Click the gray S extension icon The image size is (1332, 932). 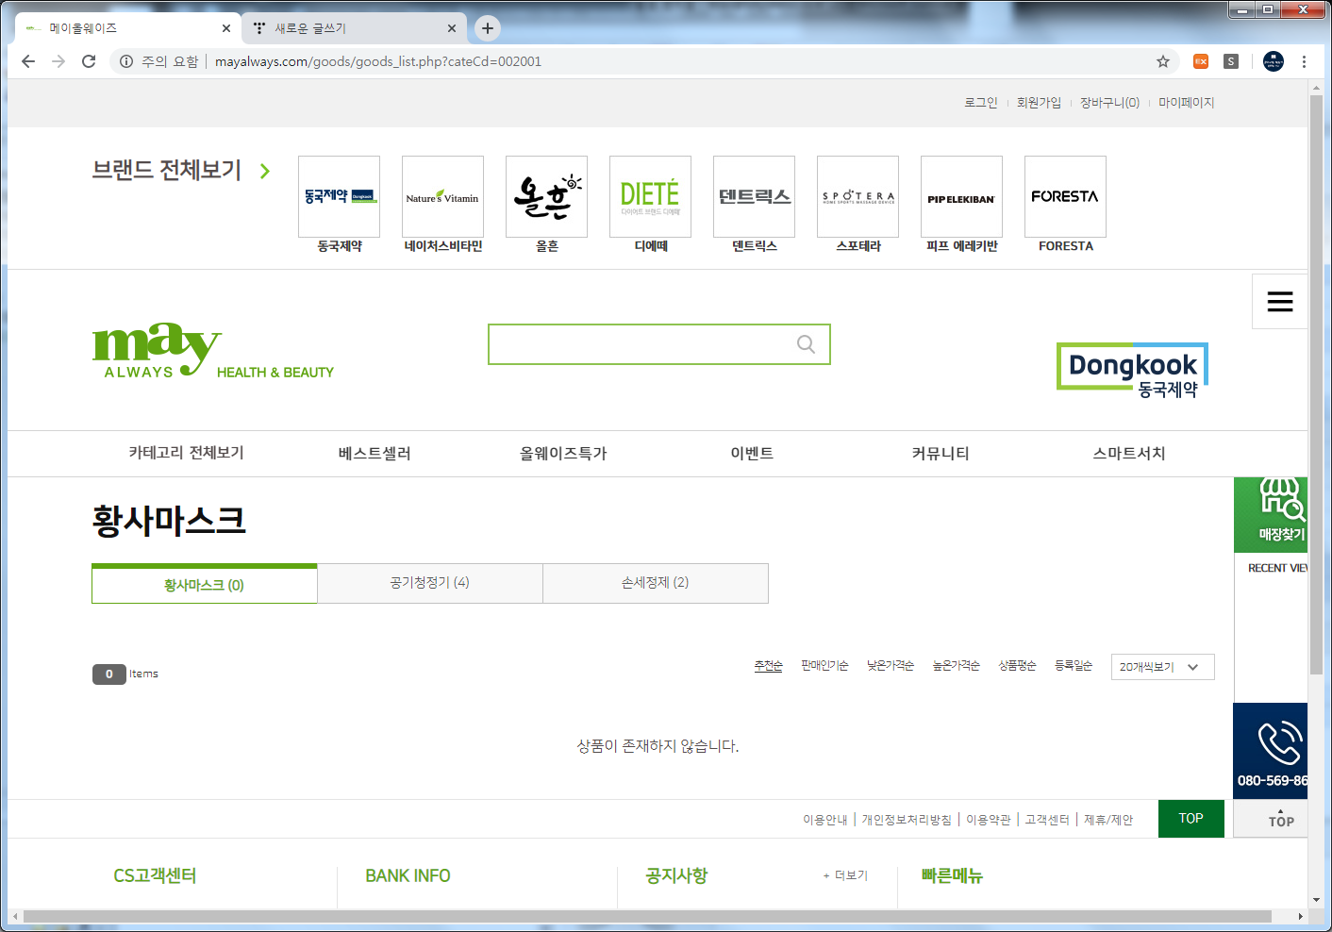1231,61
